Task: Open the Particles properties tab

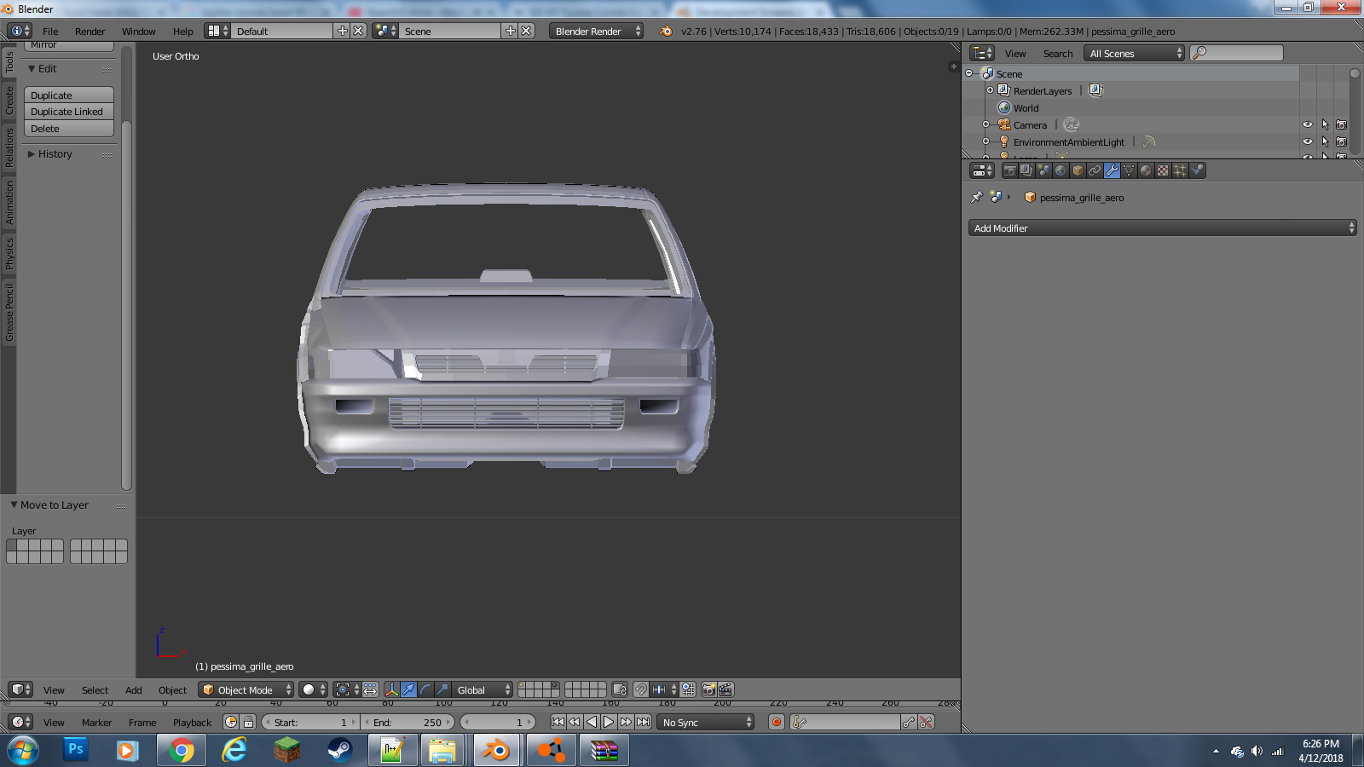Action: tap(1180, 170)
